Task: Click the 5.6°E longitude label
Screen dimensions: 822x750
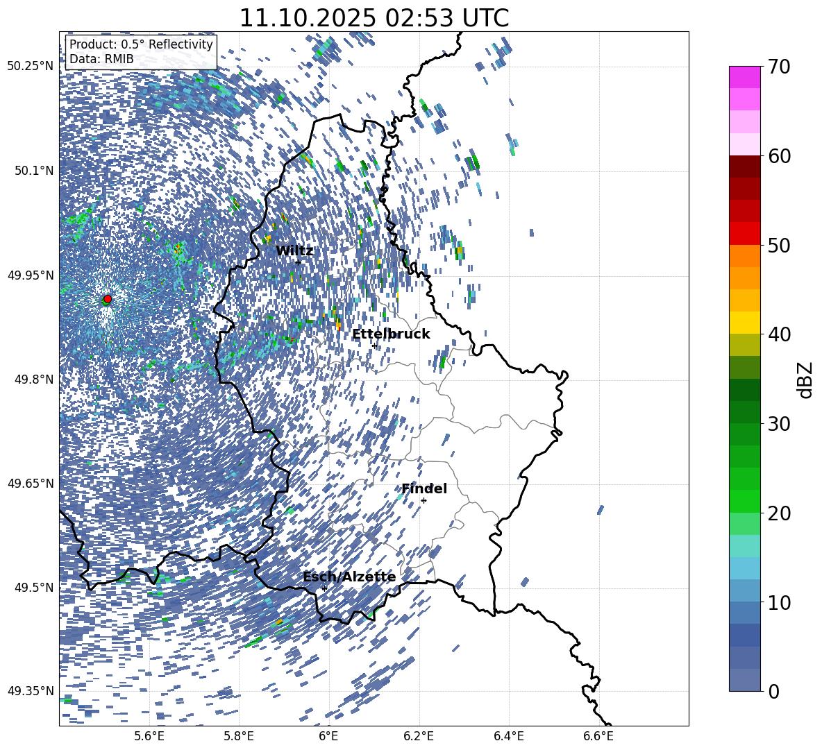Action: [149, 736]
